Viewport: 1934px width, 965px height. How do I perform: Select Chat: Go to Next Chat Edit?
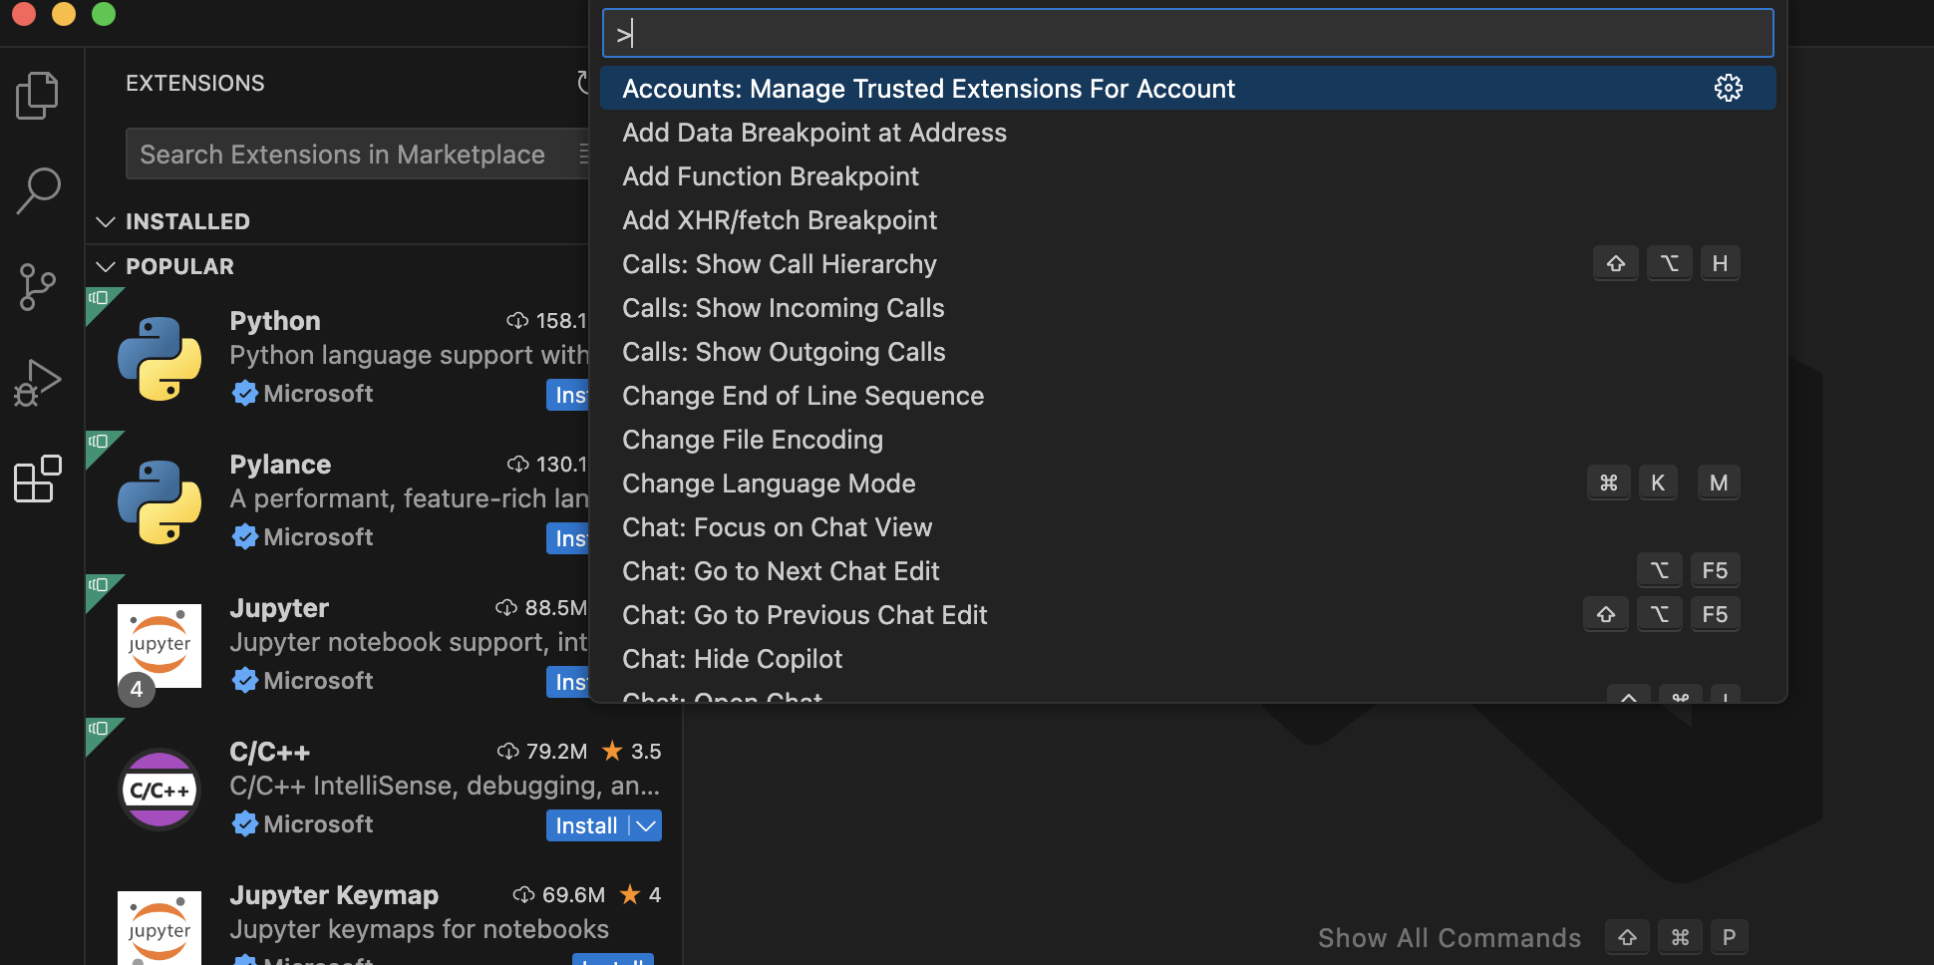1187,570
